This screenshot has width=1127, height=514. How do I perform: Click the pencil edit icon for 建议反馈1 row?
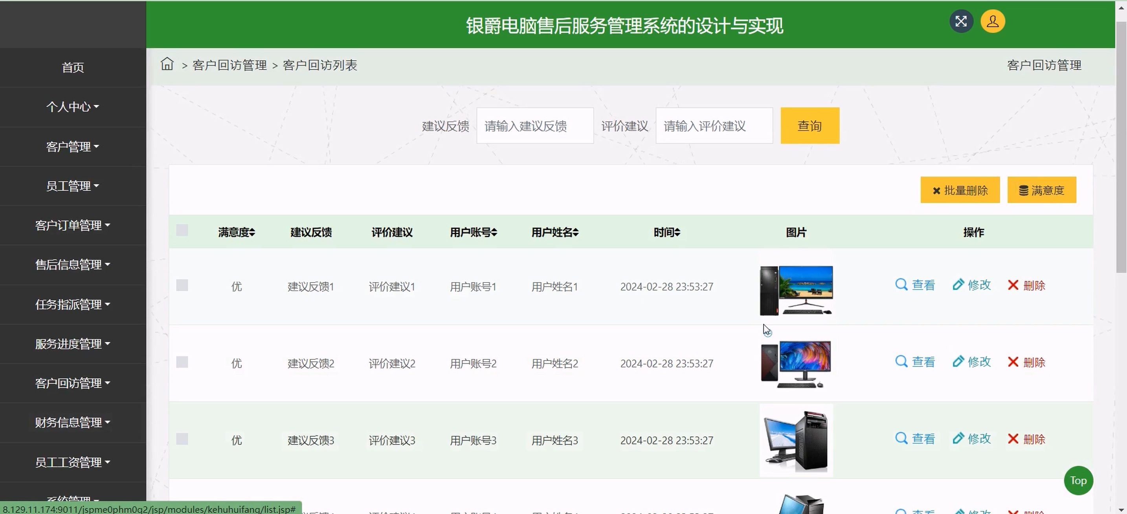tap(958, 285)
